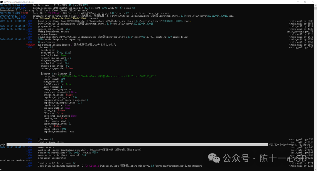The height and width of the screenshot is (171, 317).
Task: Click the 'loading image sizes.' line
Action: [51, 142]
